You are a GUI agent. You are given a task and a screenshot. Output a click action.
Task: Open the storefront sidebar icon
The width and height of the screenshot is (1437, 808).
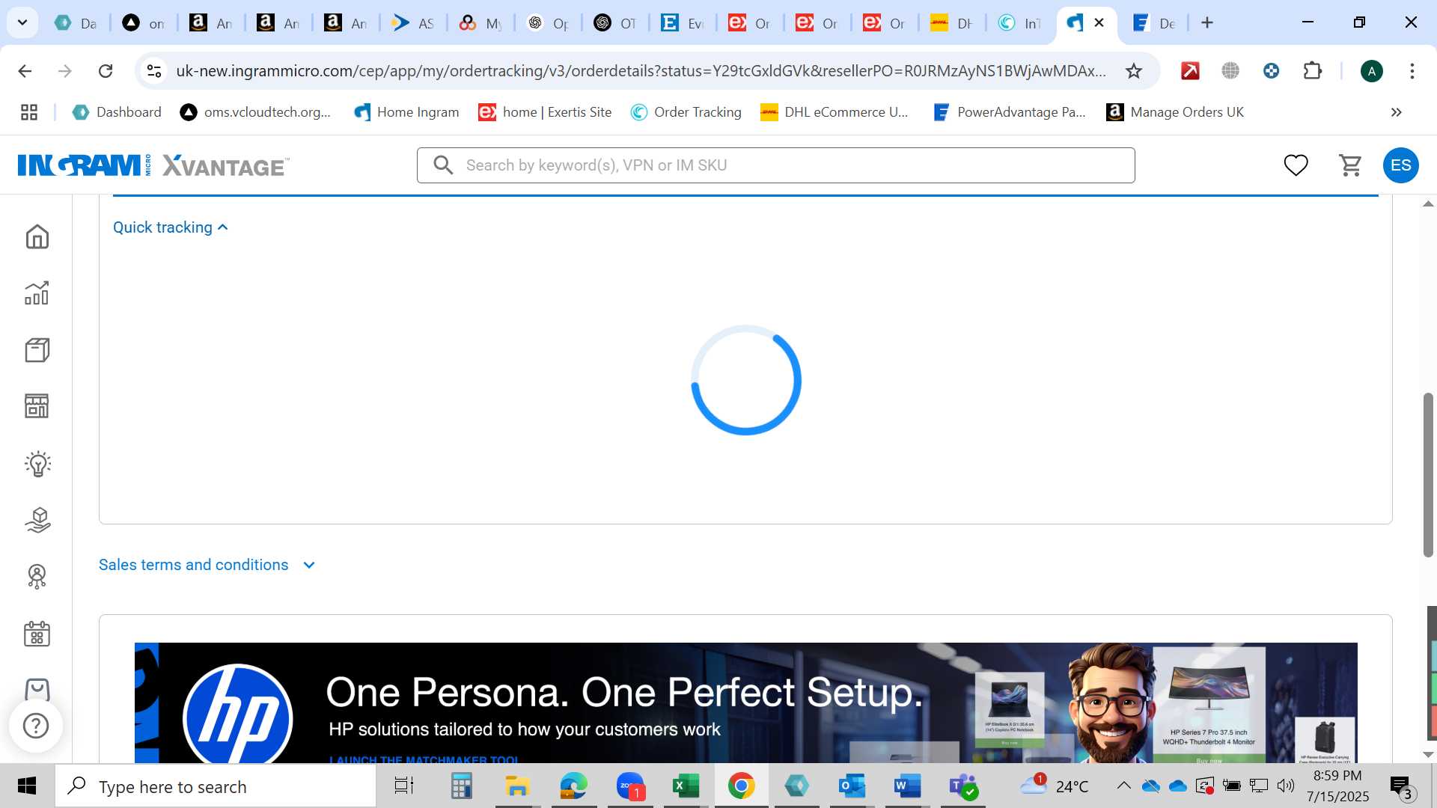[x=37, y=406]
